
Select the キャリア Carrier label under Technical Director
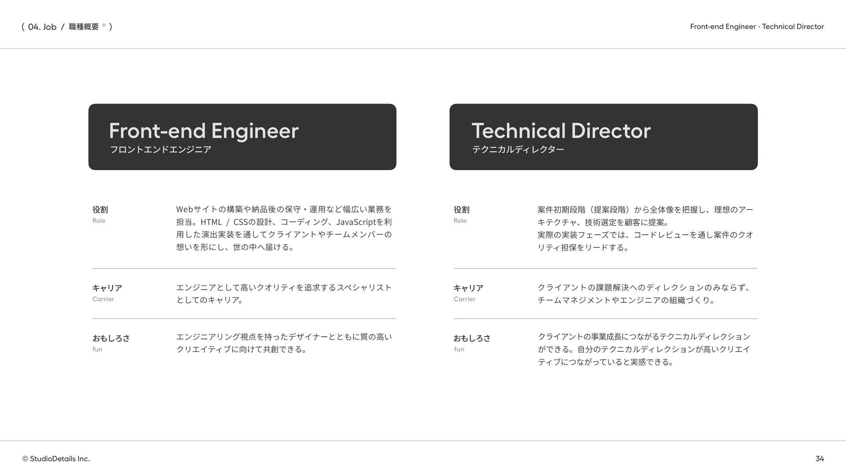(x=468, y=293)
